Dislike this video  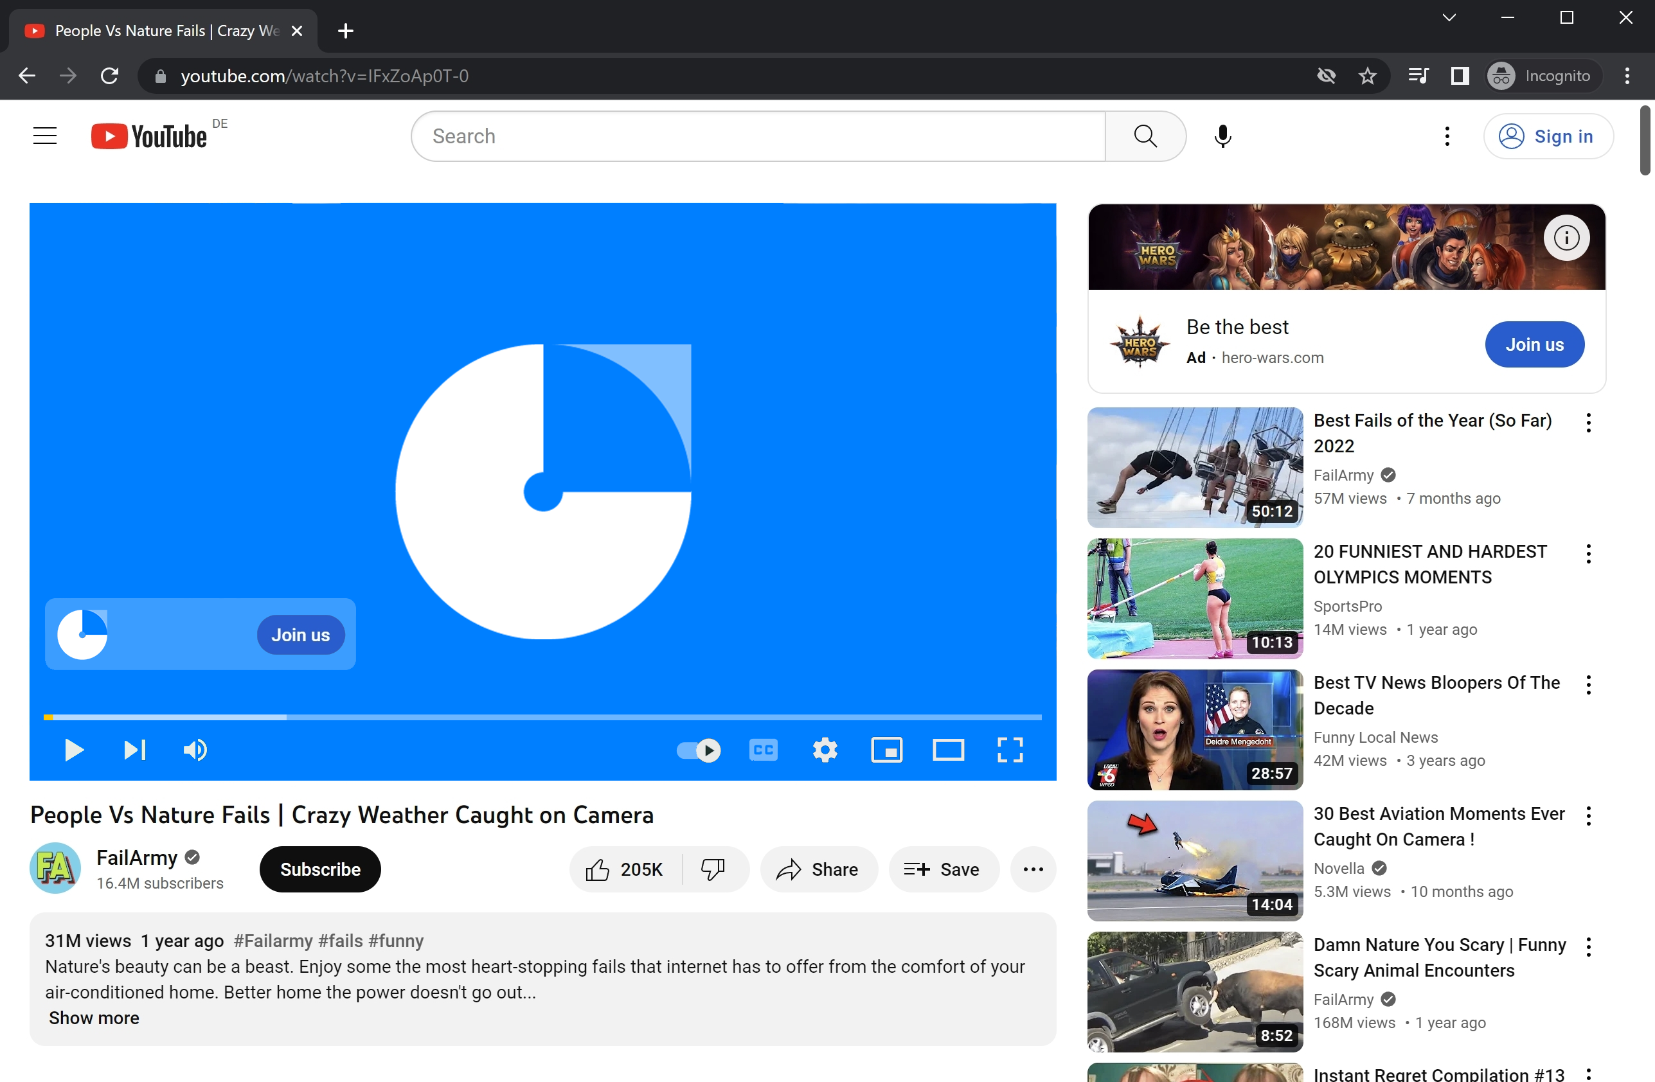(x=713, y=869)
